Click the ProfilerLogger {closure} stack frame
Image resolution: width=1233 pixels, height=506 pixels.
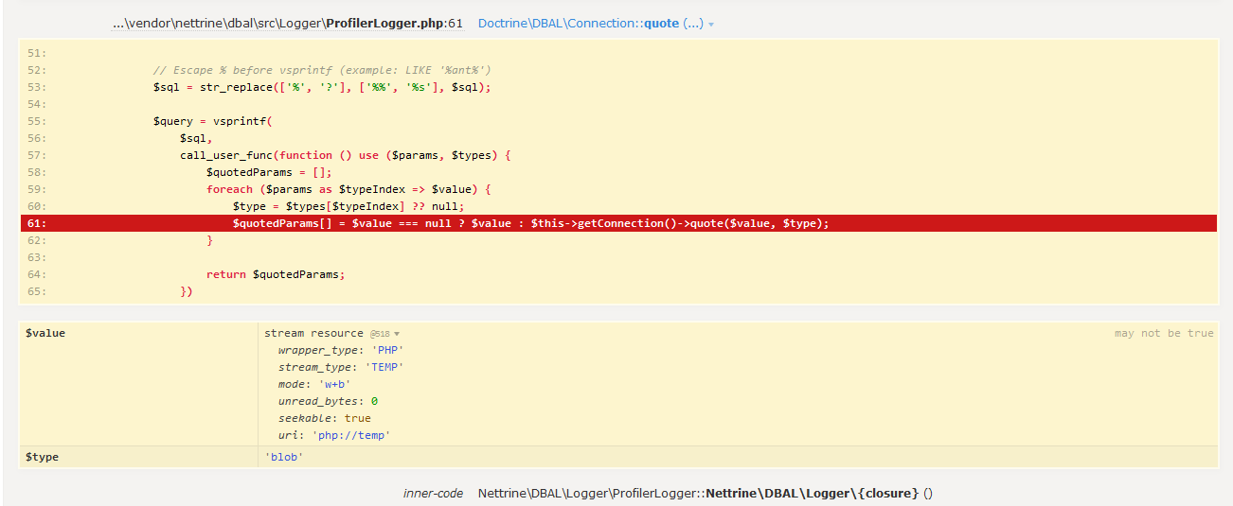tap(706, 494)
